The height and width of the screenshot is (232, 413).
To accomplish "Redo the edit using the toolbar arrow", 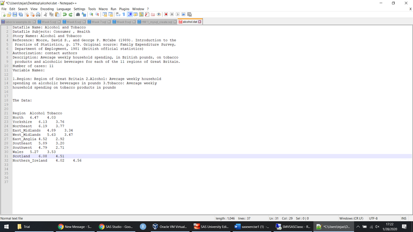I will click(x=70, y=14).
